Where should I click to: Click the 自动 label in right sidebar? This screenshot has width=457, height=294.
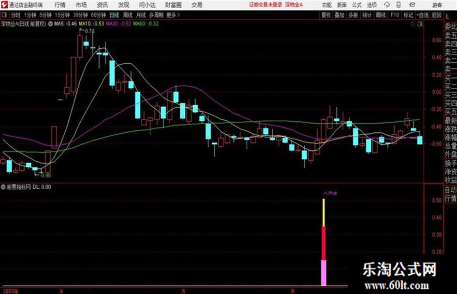pyautogui.click(x=451, y=190)
